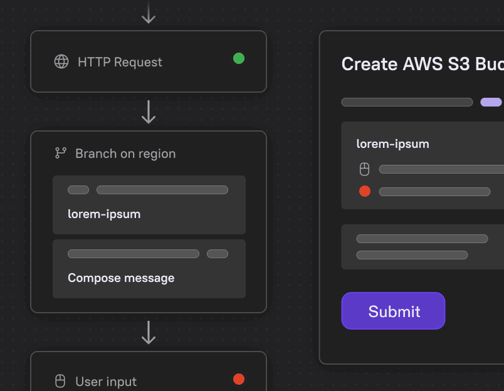Select lorem-ipsum in the S3 Bucket panel
Viewport: 504px width, 391px height.
point(392,143)
